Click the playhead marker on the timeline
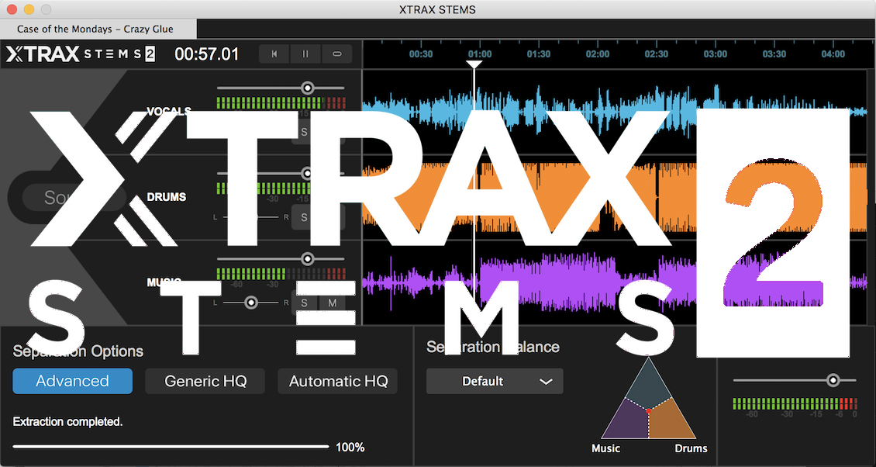Viewport: 876px width, 467px height. click(474, 65)
